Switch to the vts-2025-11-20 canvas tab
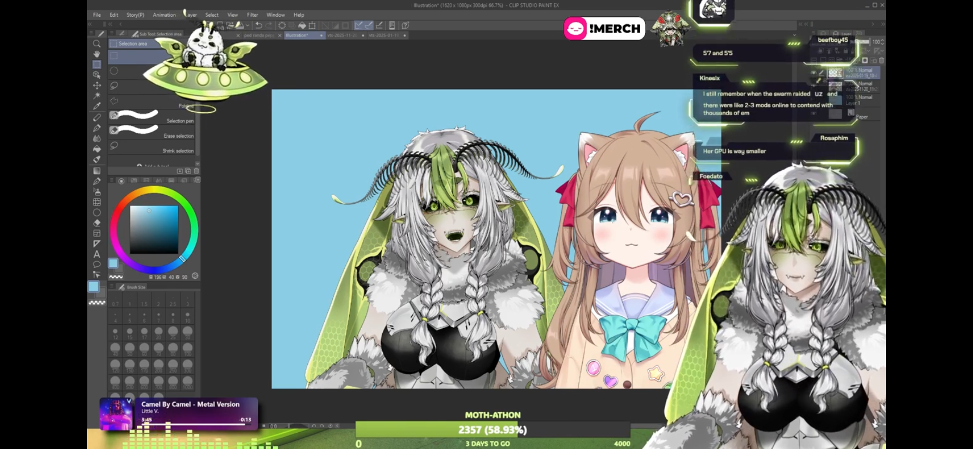 point(345,35)
